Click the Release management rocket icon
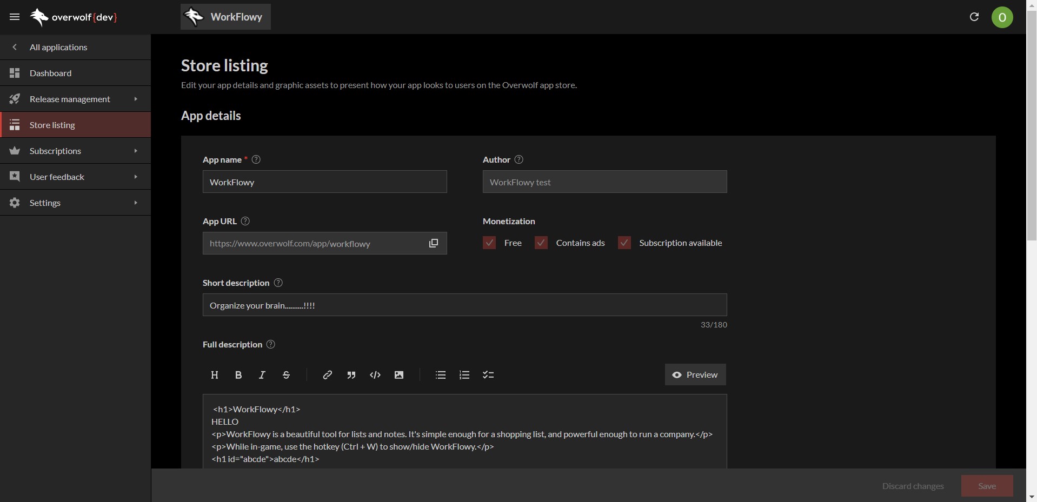This screenshot has width=1037, height=502. 15,99
